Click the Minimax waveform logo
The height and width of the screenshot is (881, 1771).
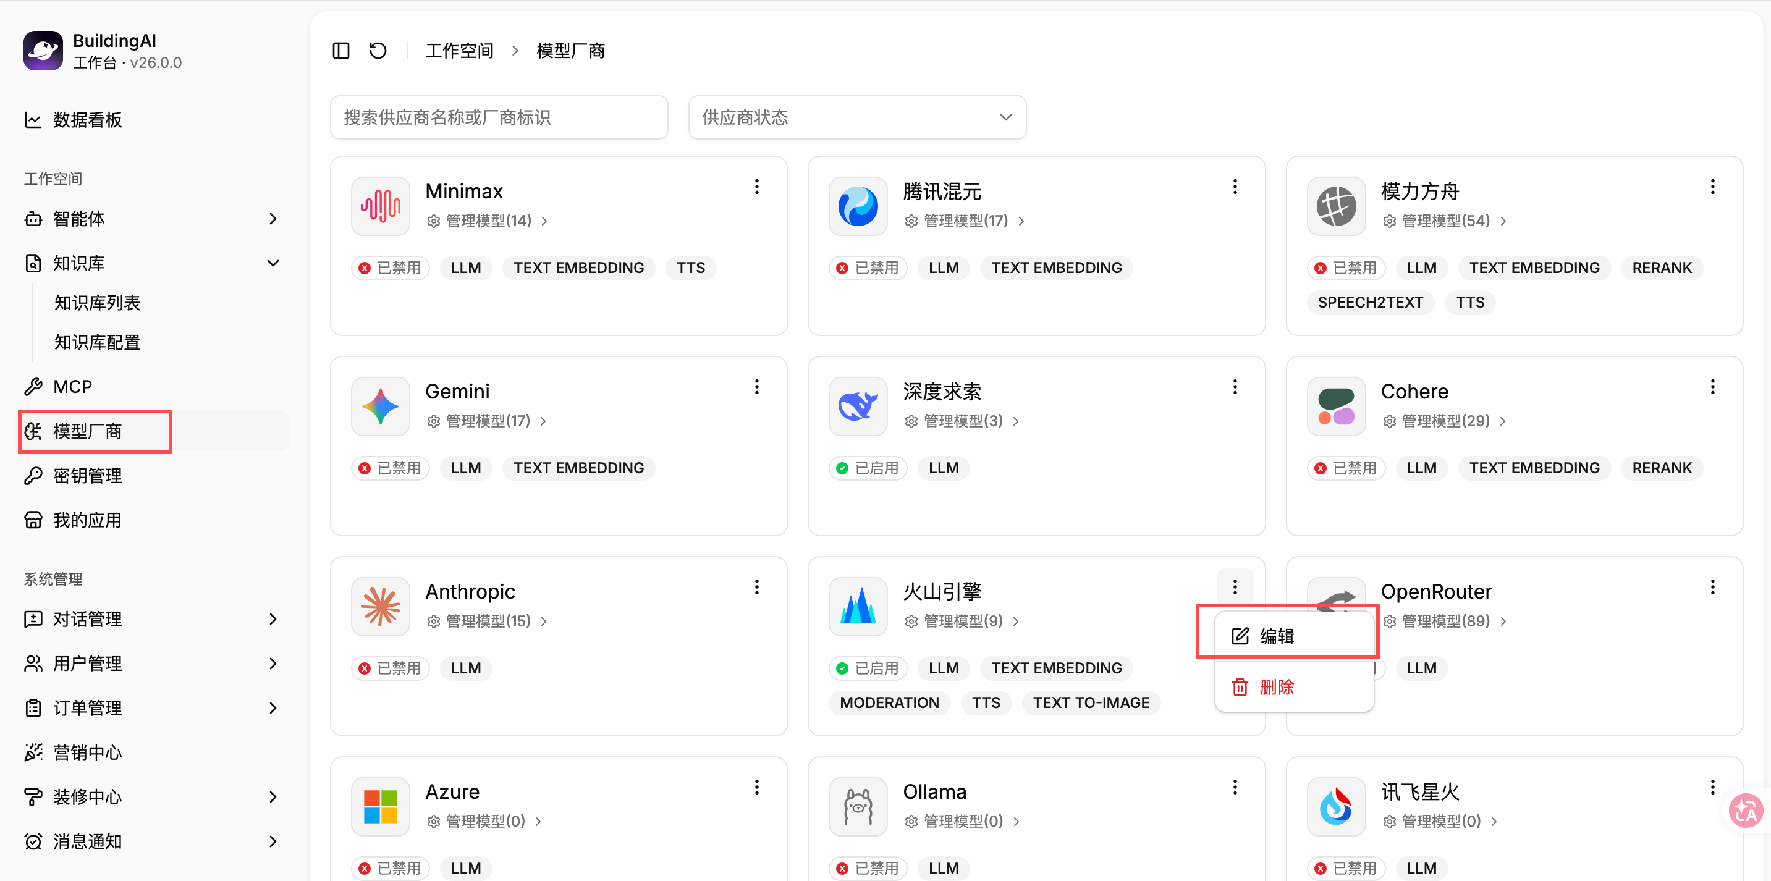[x=381, y=206]
